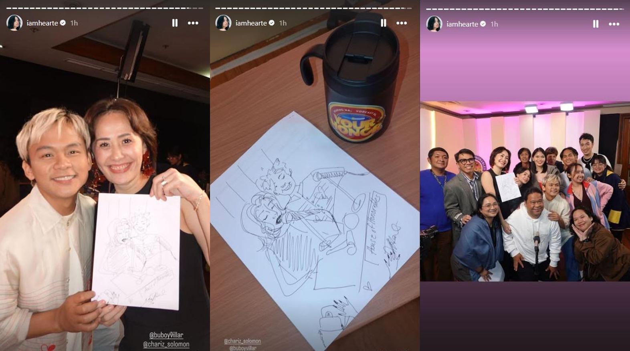Open iamhearte username on the black mug story
This screenshot has width=630, height=351.
pyautogui.click(x=251, y=23)
